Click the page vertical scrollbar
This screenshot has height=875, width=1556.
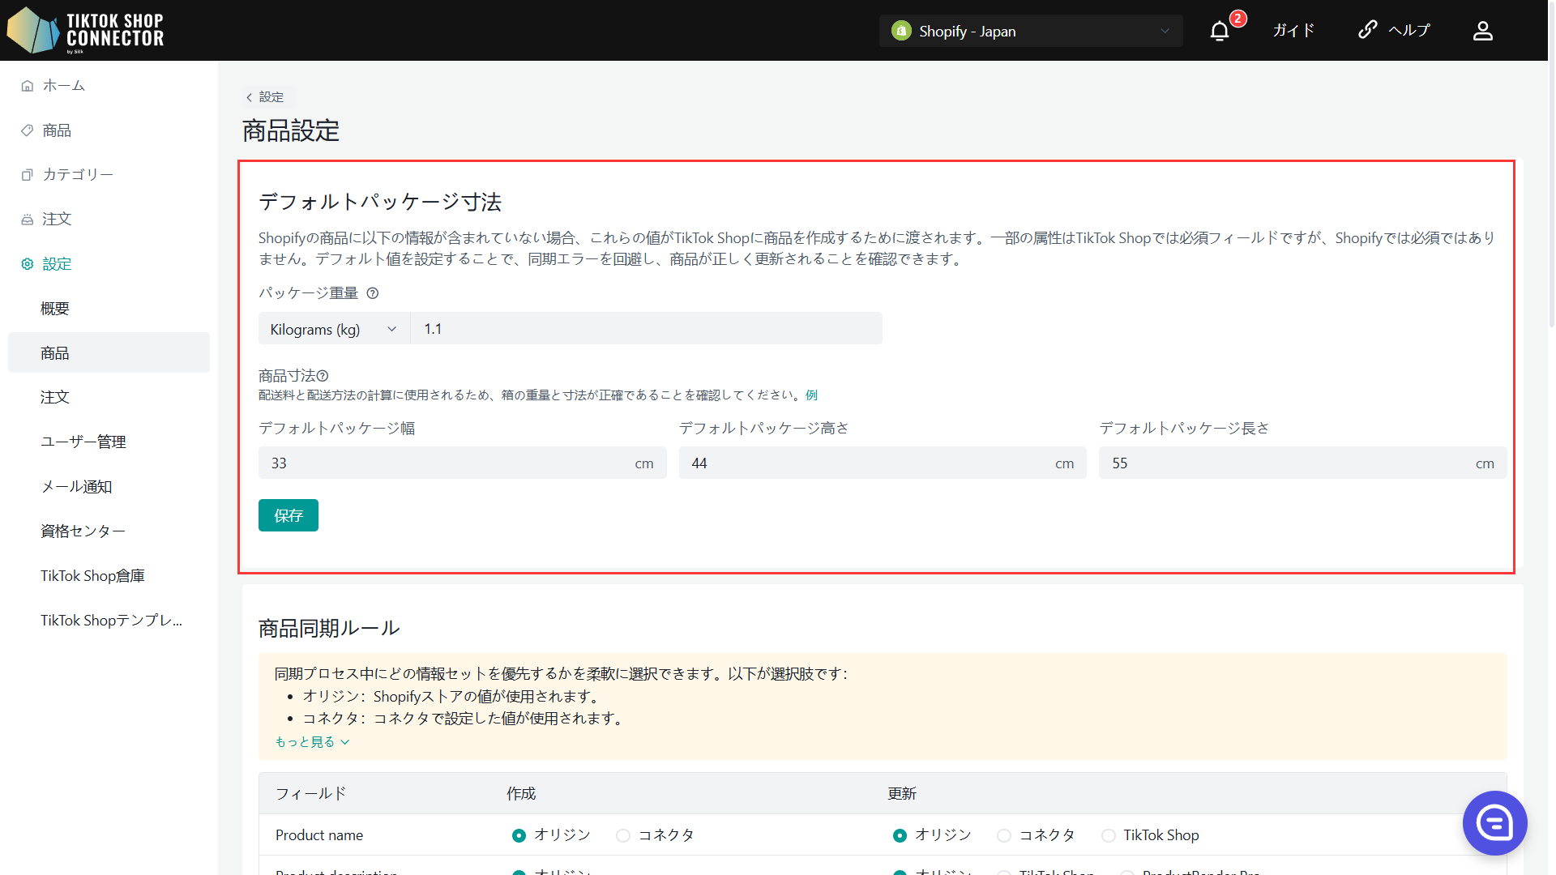pos(1551,194)
